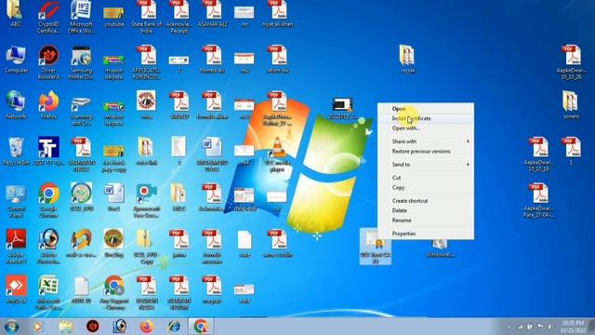This screenshot has width=595, height=335.
Task: Select the AapkeDwar 10_10_19 PDF icon
Action: click(x=538, y=154)
